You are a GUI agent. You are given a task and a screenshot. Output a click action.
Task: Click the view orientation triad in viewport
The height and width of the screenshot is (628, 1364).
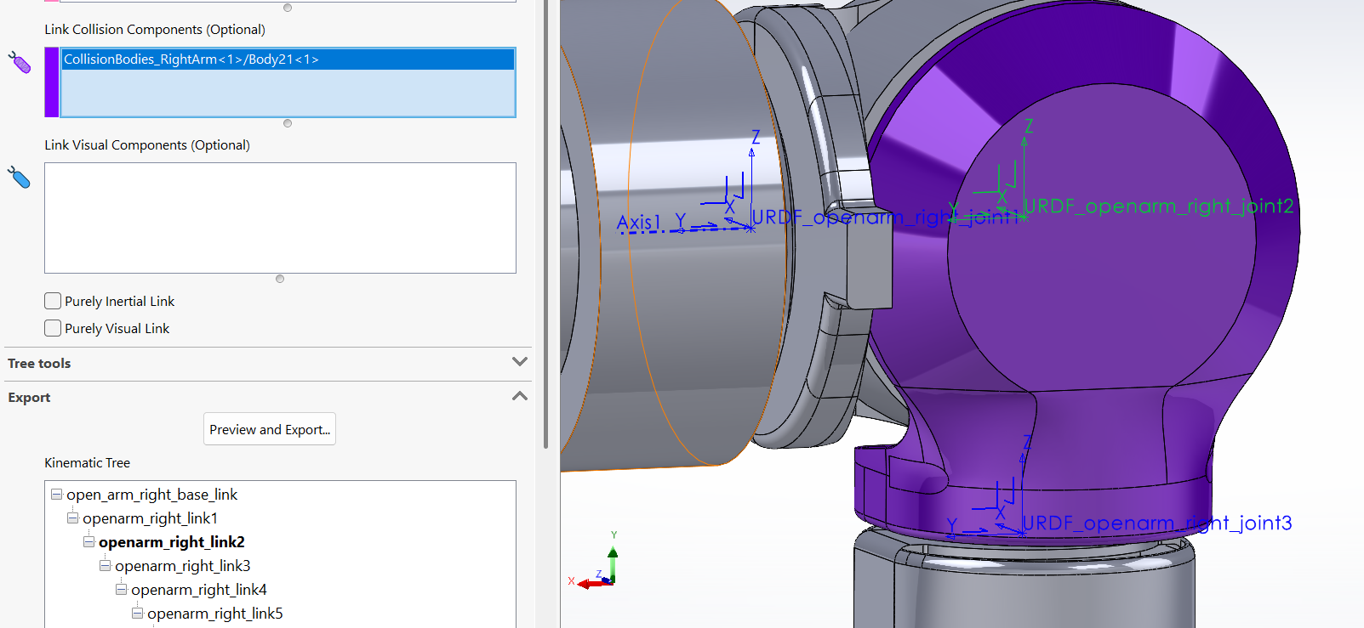598,563
